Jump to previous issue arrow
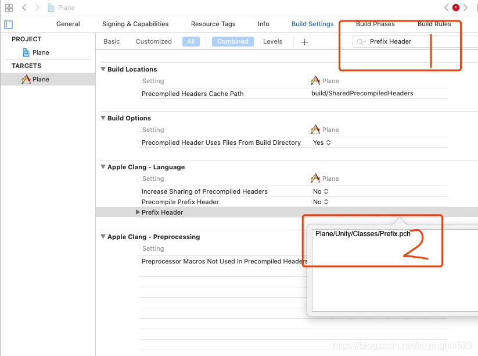The image size is (478, 356). [446, 8]
